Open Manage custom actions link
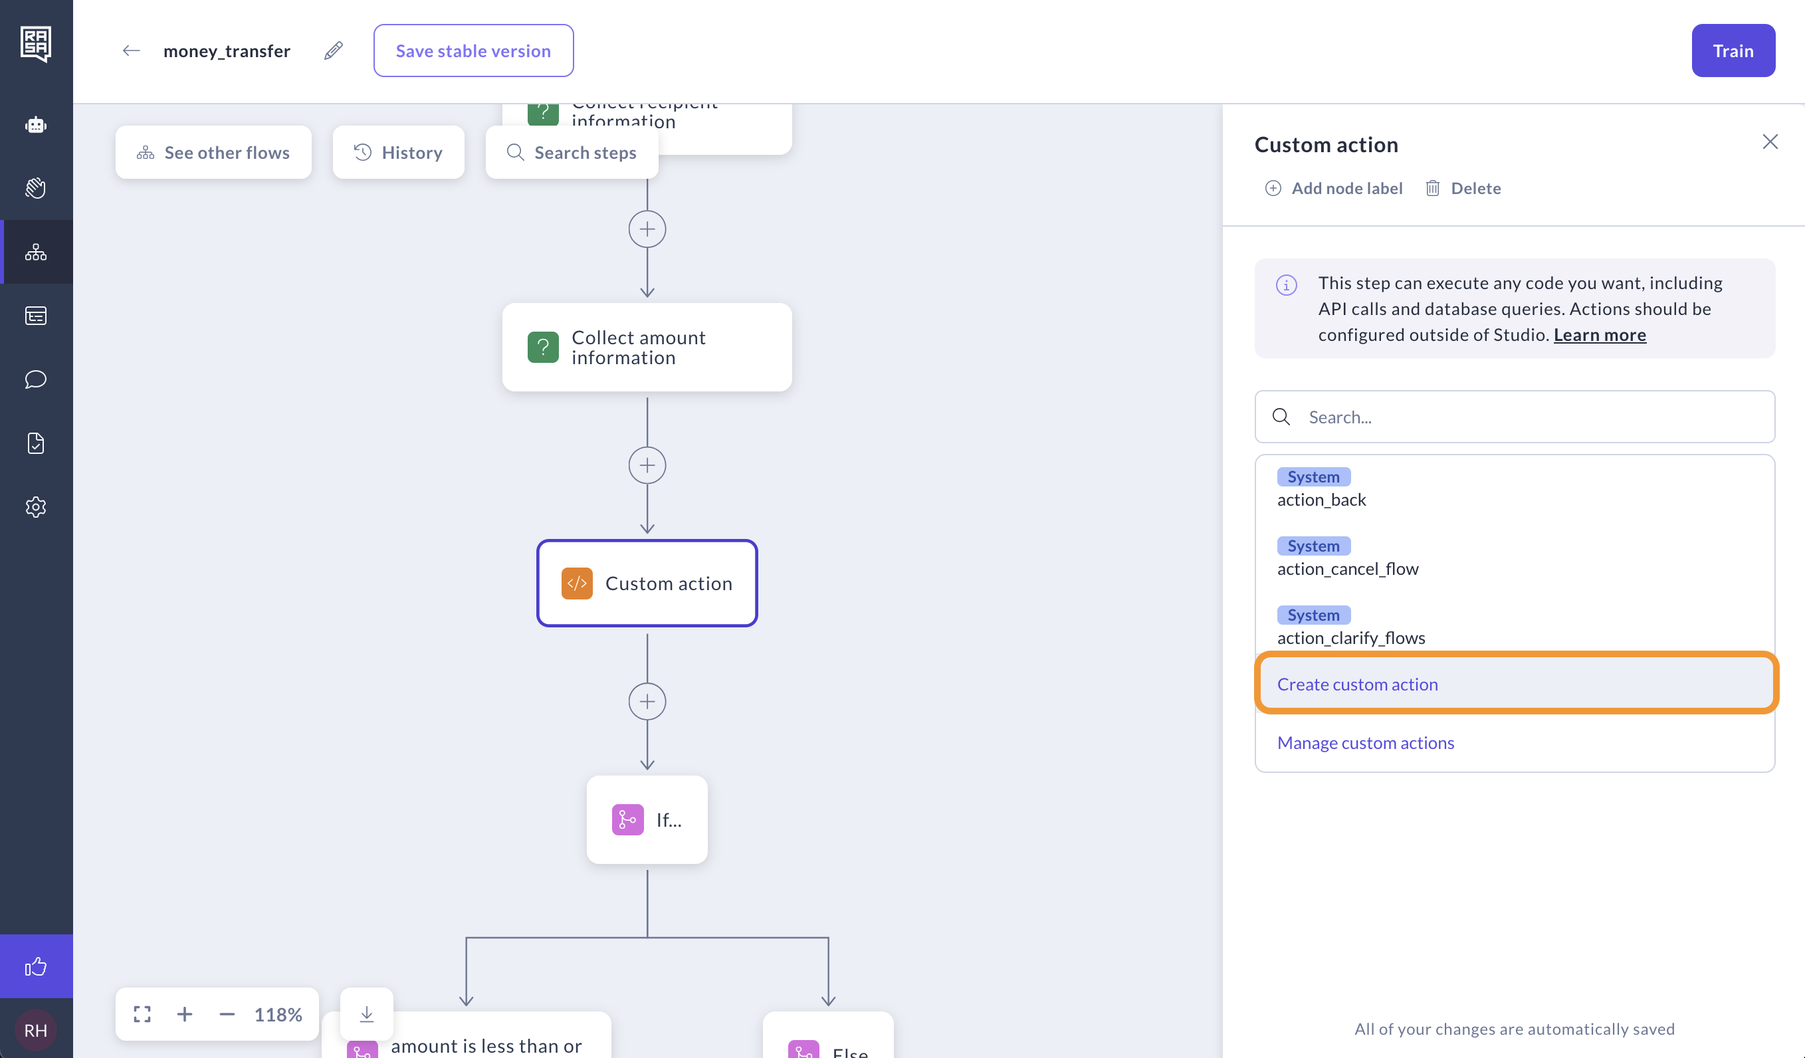The image size is (1805, 1058). coord(1365,743)
